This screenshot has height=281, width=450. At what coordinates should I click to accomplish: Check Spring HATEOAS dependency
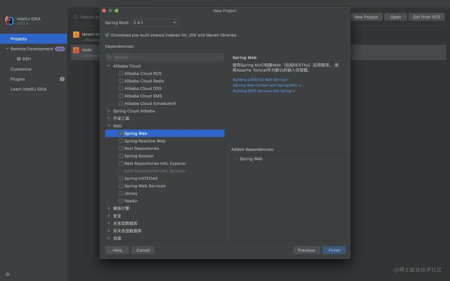(121, 178)
